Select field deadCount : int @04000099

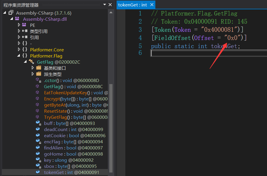[x=73, y=130]
